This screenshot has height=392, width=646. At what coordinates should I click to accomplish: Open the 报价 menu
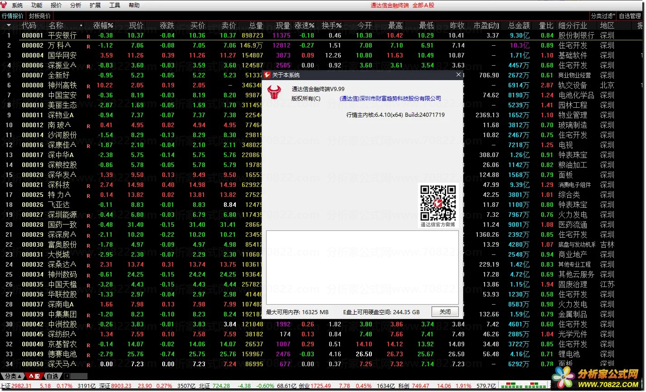pos(56,5)
